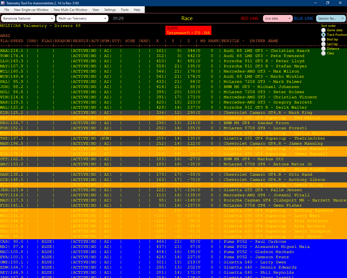Select Last lap sort order
The width and height of the screenshot is (347, 278).
330,44
